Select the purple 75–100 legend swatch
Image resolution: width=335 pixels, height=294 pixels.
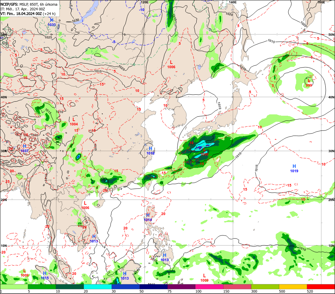pos(181,287)
